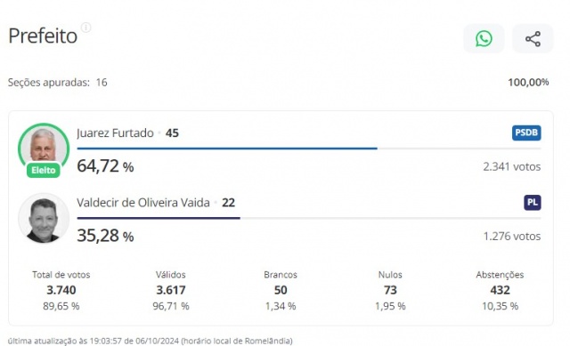Click info icon beside Prefeito heading

pos(85,28)
